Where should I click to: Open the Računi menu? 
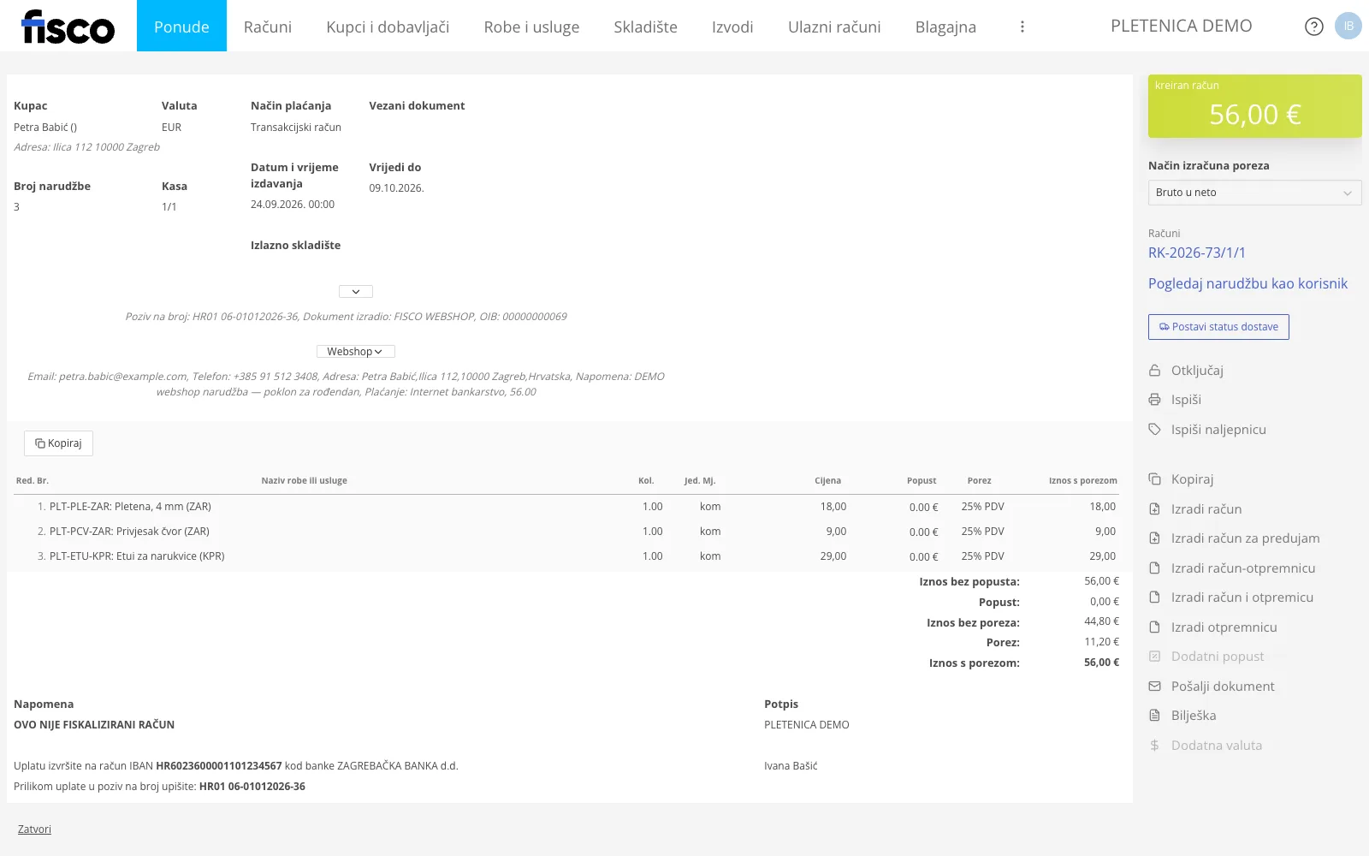[268, 27]
